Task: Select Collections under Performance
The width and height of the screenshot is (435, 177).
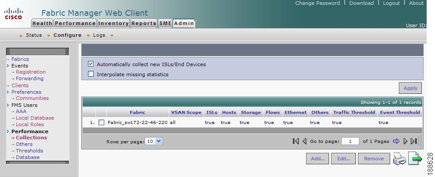Action: (31, 138)
